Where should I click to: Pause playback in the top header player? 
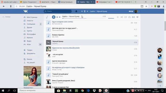(85, 11)
